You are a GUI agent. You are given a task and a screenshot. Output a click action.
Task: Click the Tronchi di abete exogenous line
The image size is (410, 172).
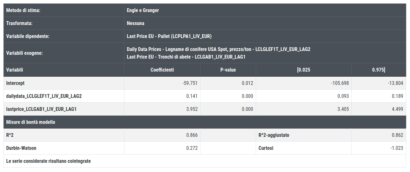click(x=186, y=57)
